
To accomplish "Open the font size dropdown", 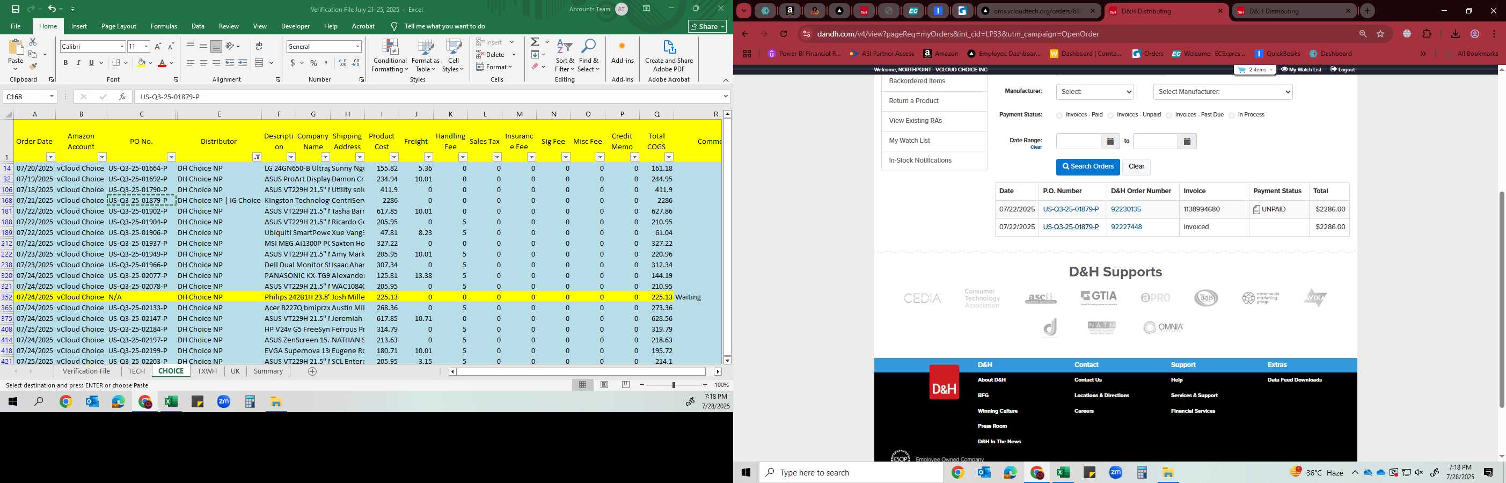I will [146, 46].
